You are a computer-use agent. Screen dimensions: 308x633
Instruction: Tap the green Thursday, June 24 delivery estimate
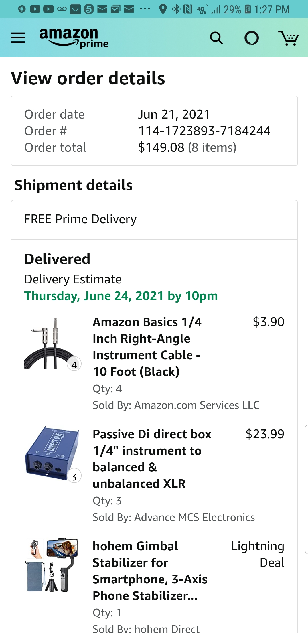point(121,296)
